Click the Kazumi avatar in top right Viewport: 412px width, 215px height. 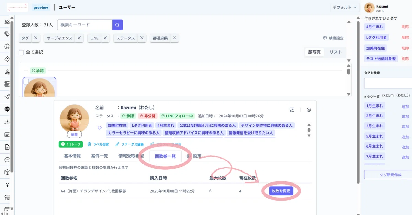click(369, 8)
